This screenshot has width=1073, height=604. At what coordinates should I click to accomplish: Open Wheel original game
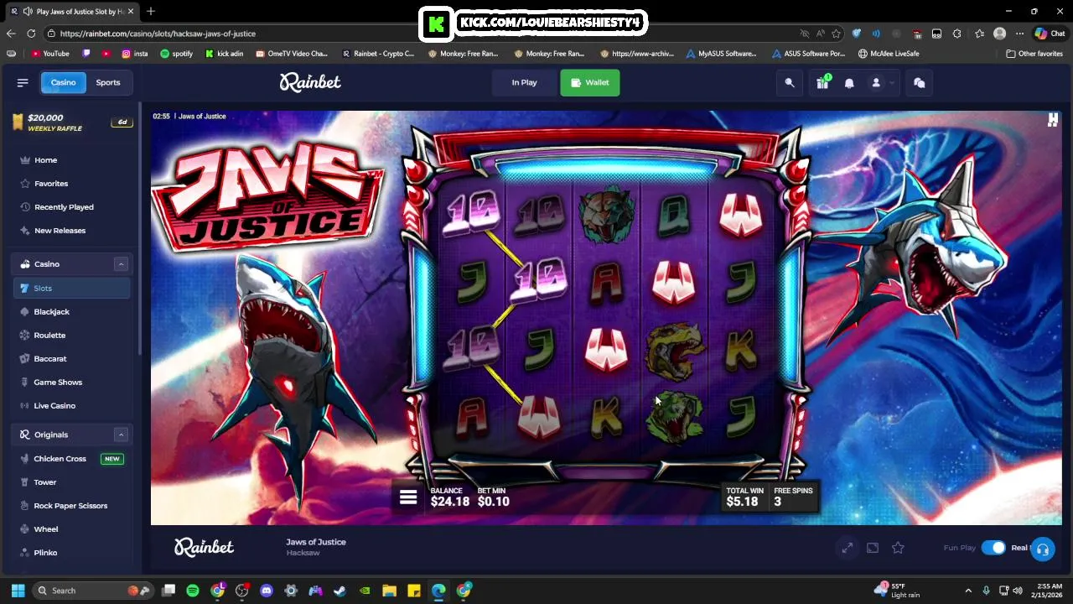(71, 529)
